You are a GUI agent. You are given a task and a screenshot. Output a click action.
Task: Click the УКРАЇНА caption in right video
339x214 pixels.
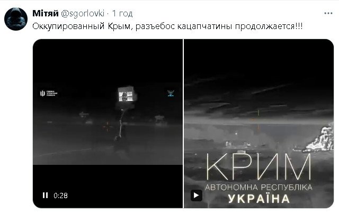pyautogui.click(x=259, y=199)
